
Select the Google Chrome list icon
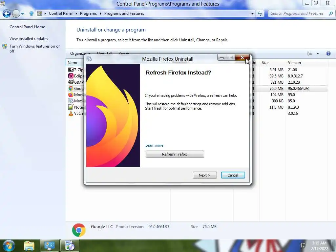[x=71, y=88]
